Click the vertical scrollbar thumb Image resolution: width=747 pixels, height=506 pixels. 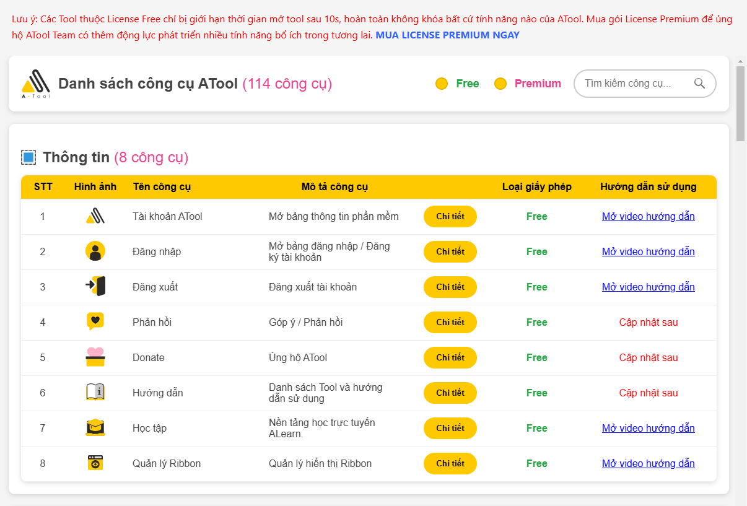tap(740, 103)
